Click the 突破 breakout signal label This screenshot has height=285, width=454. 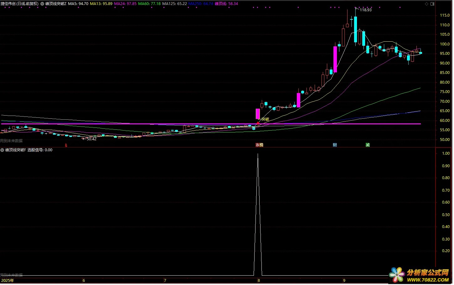[265, 119]
